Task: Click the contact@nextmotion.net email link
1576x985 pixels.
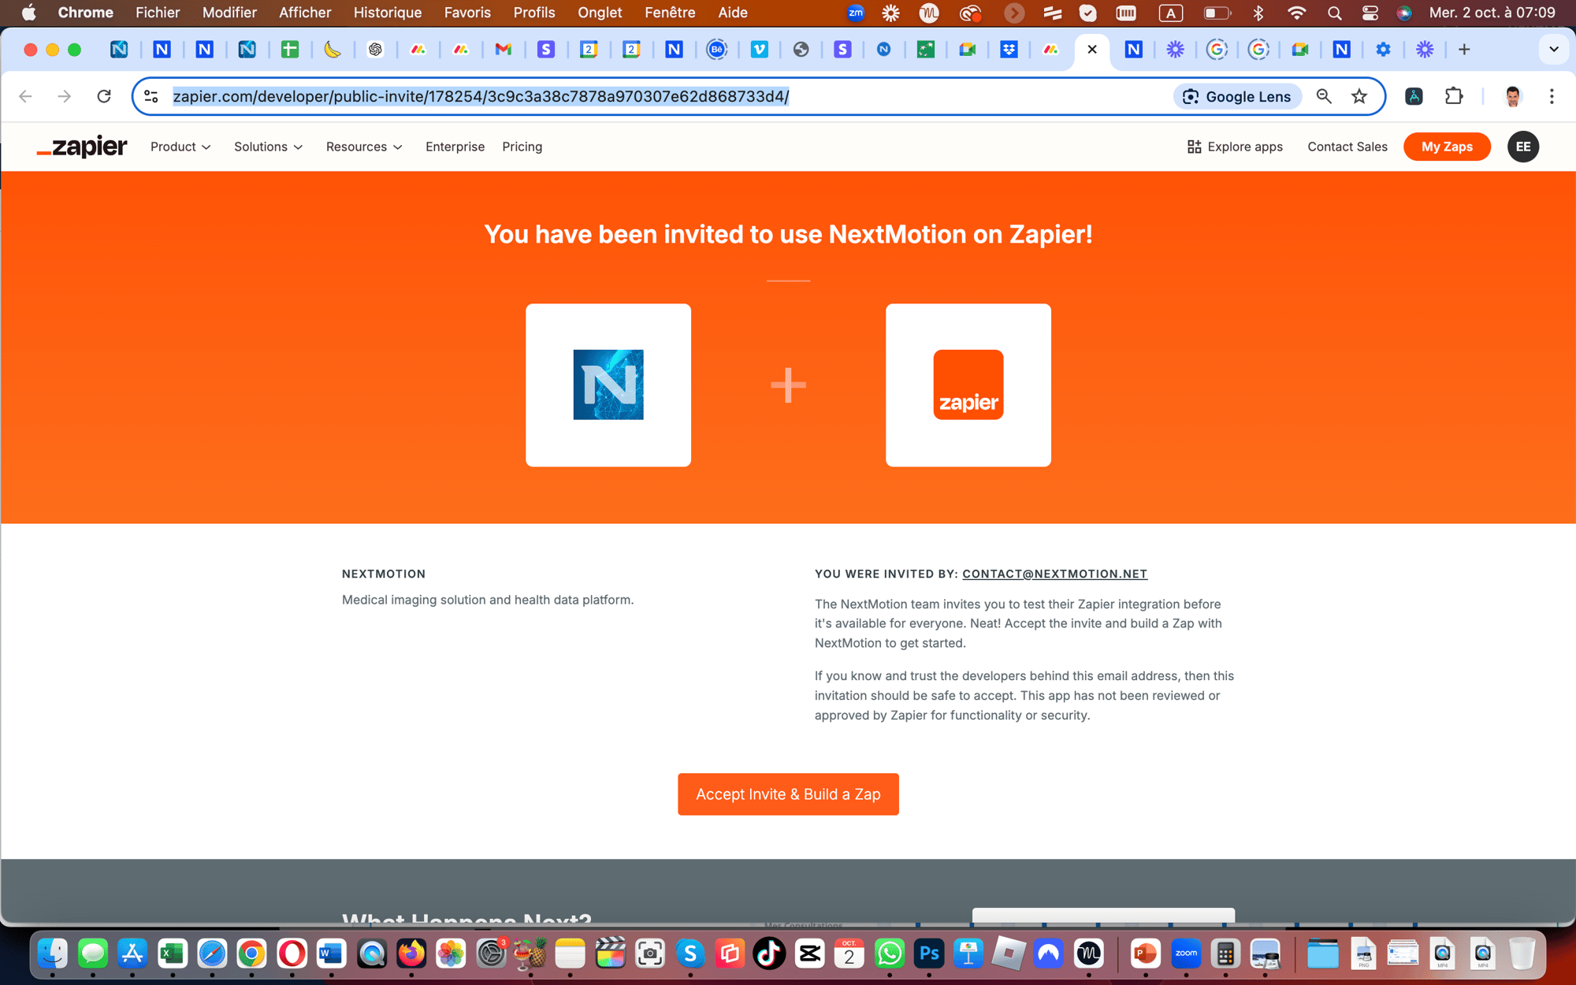Action: 1054,574
